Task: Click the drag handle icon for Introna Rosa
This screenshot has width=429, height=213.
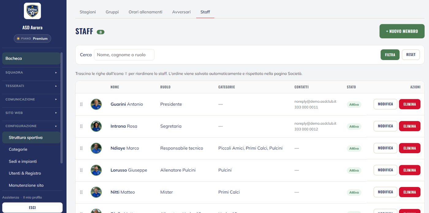Action: [x=81, y=126]
